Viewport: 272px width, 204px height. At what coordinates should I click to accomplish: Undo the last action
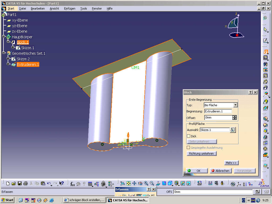click(x=49, y=183)
